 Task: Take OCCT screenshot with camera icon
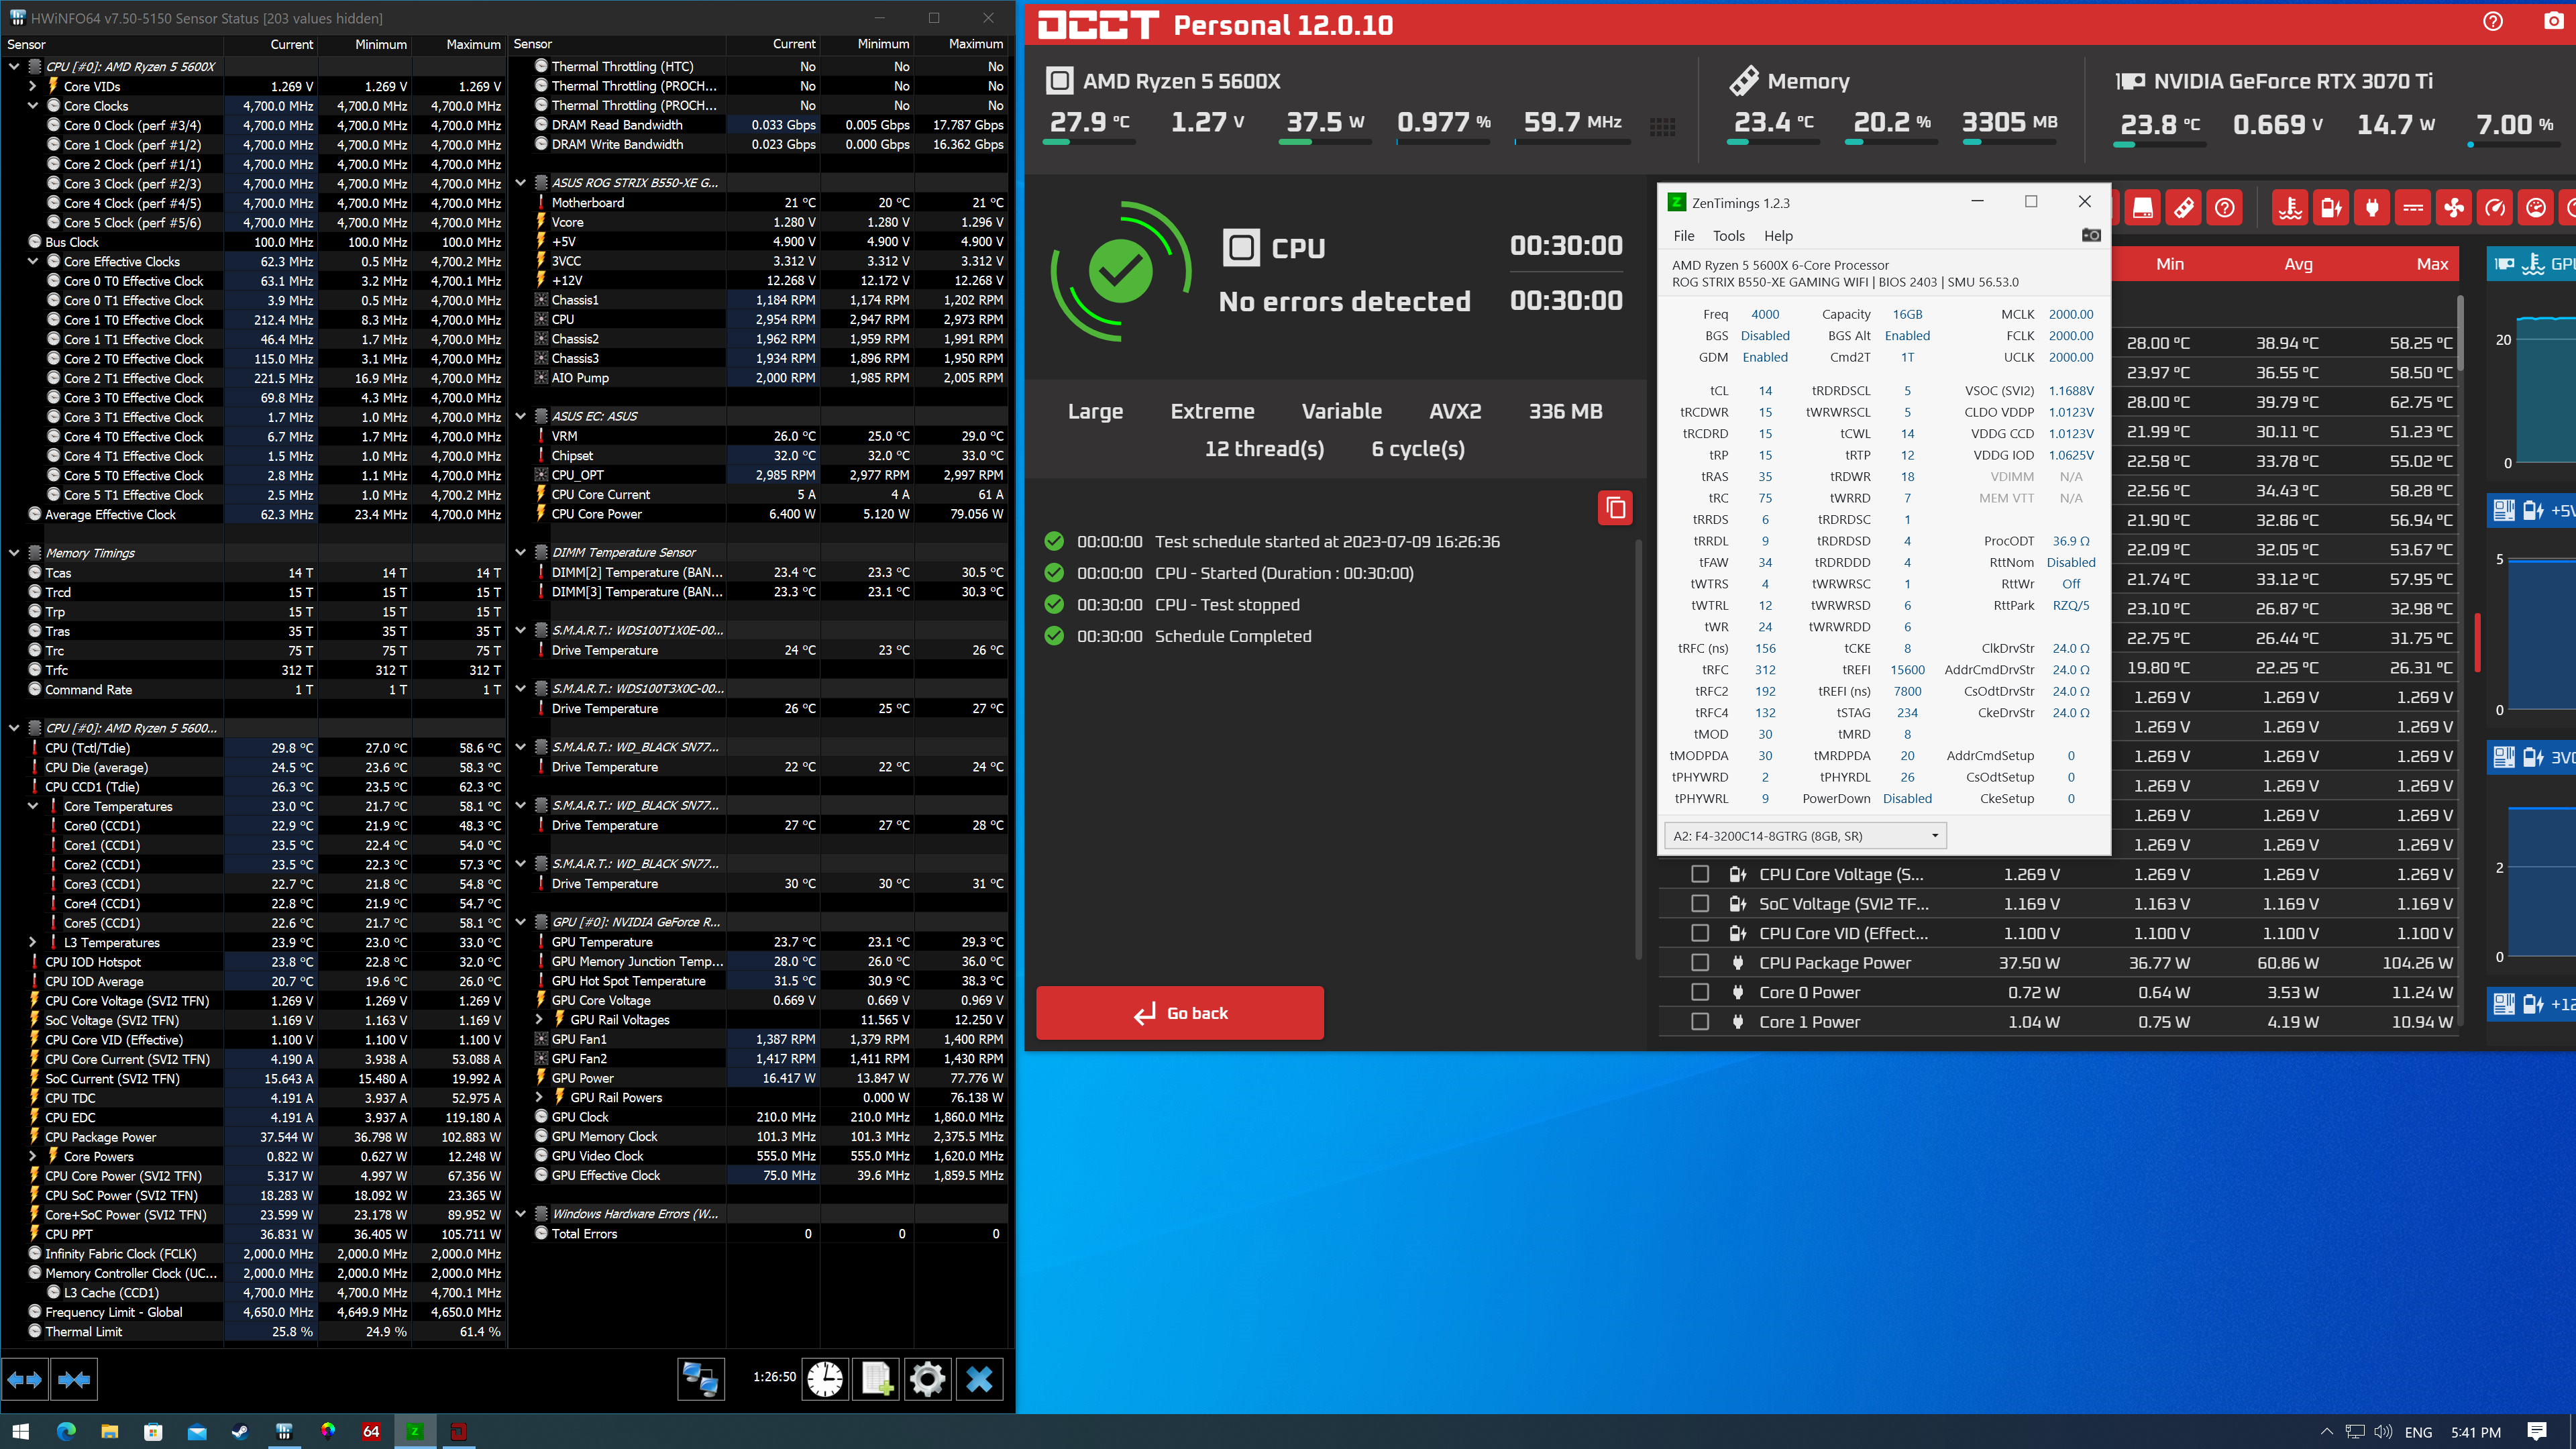coord(2553,21)
